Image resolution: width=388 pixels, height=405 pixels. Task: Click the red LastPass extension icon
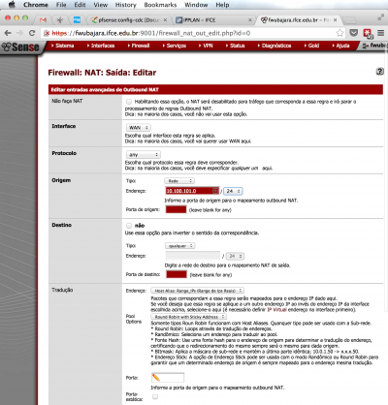point(368,33)
